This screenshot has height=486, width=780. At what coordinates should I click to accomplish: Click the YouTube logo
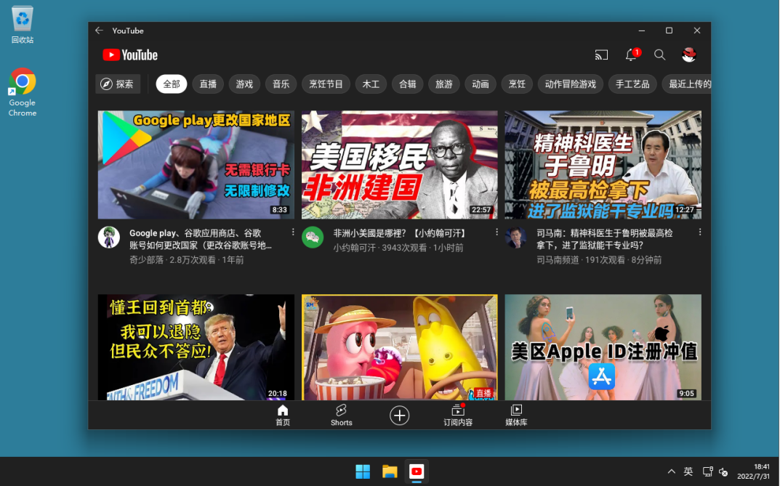point(130,55)
